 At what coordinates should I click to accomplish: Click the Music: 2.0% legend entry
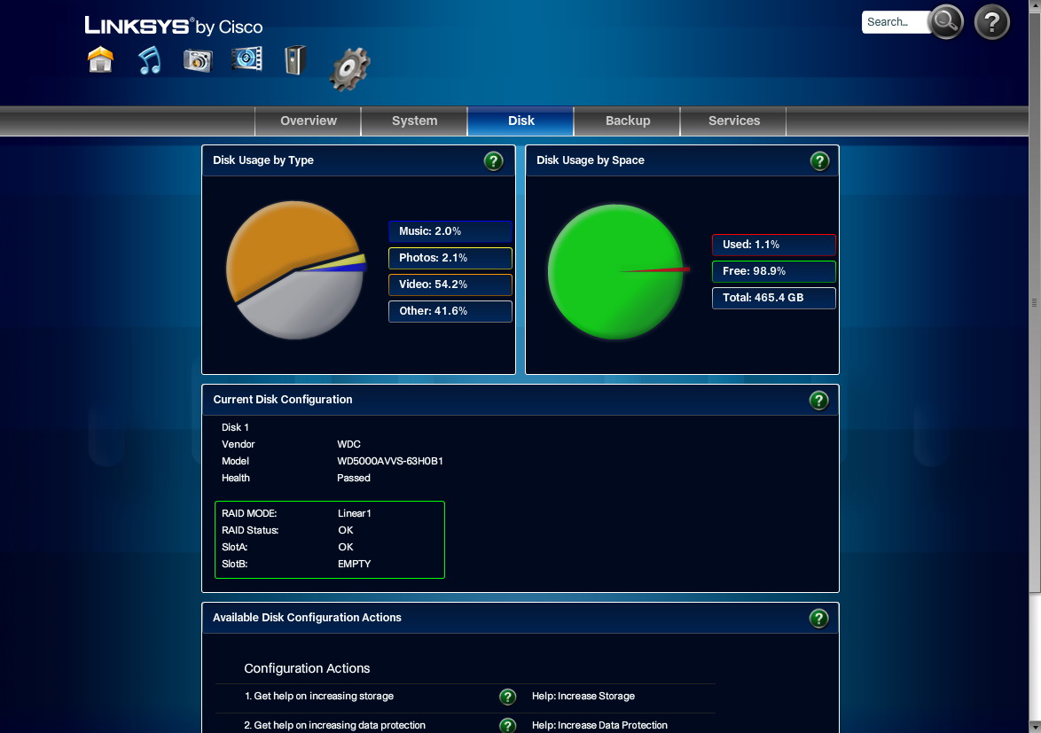(x=450, y=231)
